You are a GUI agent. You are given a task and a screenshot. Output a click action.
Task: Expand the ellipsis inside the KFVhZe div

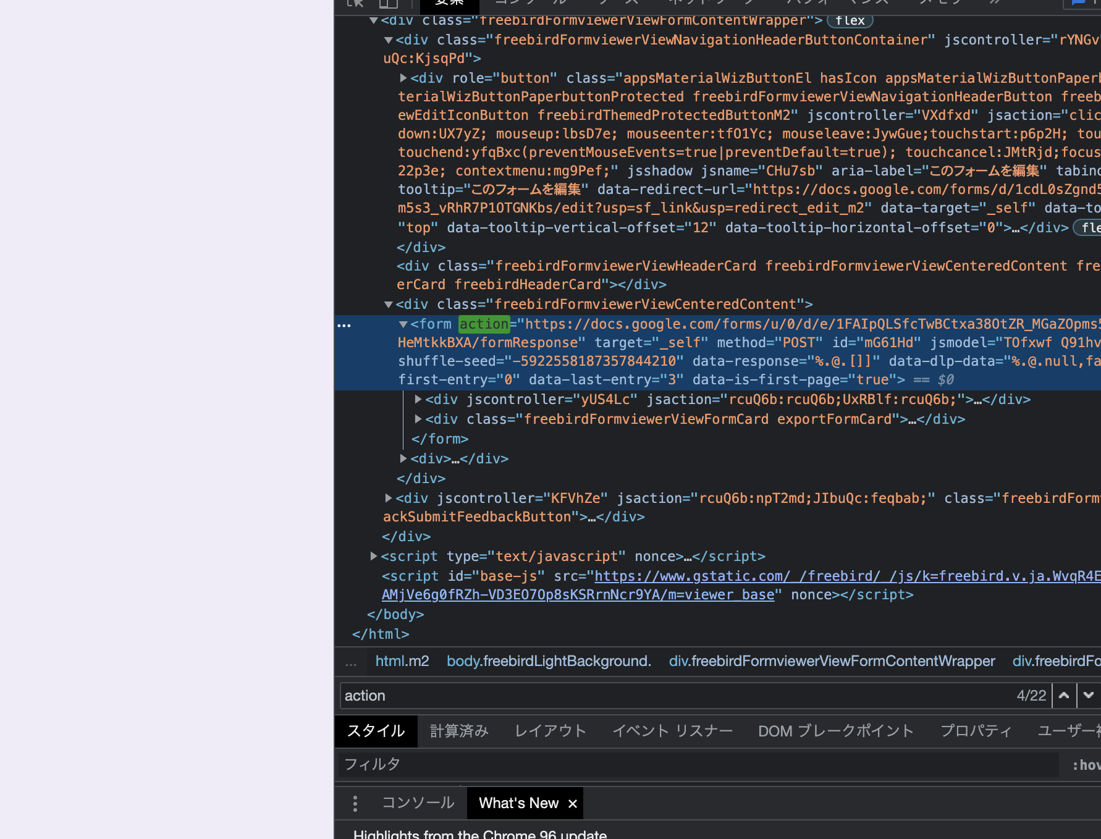(592, 517)
